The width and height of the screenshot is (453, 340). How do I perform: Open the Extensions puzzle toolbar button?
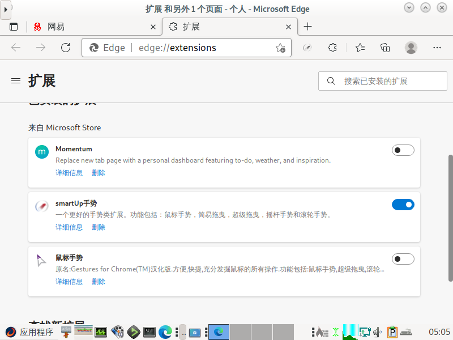[x=332, y=48]
